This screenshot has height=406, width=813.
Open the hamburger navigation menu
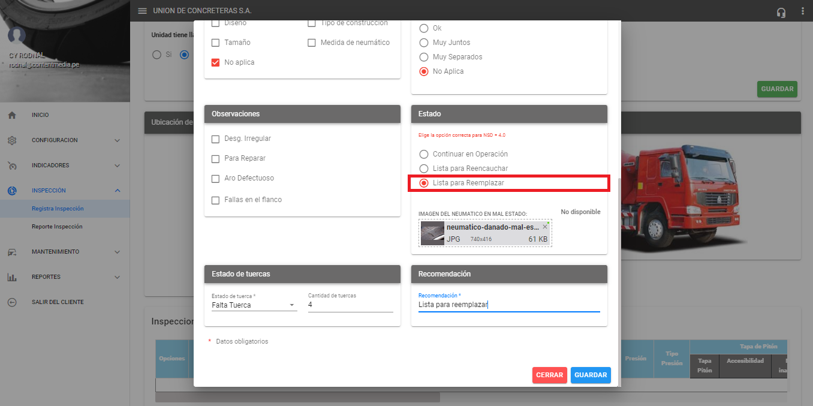point(142,11)
